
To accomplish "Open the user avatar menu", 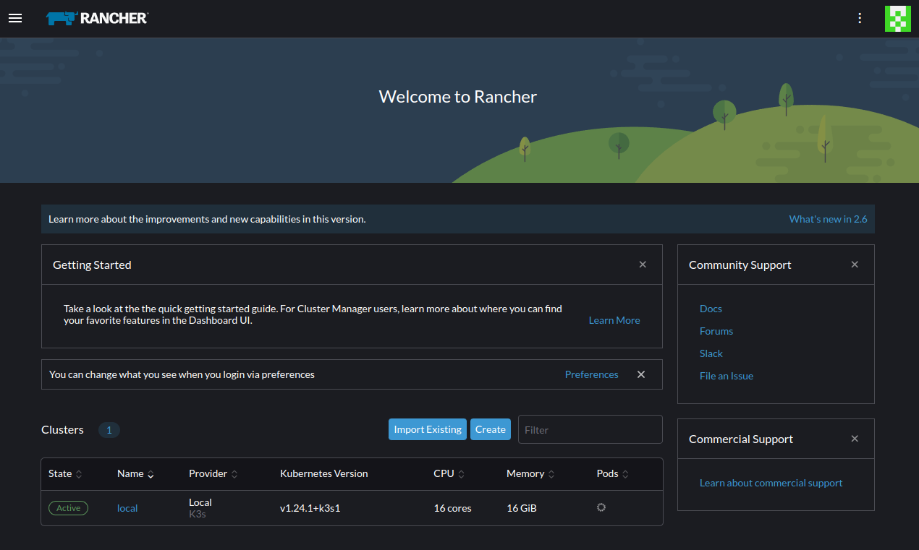I will click(897, 19).
